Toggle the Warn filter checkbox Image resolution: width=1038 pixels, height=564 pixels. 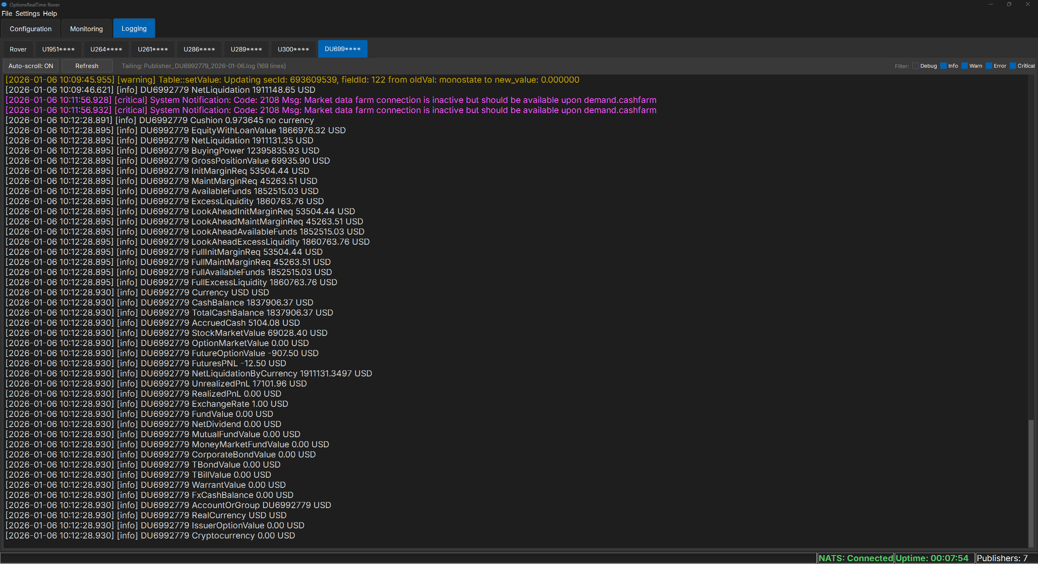click(965, 66)
